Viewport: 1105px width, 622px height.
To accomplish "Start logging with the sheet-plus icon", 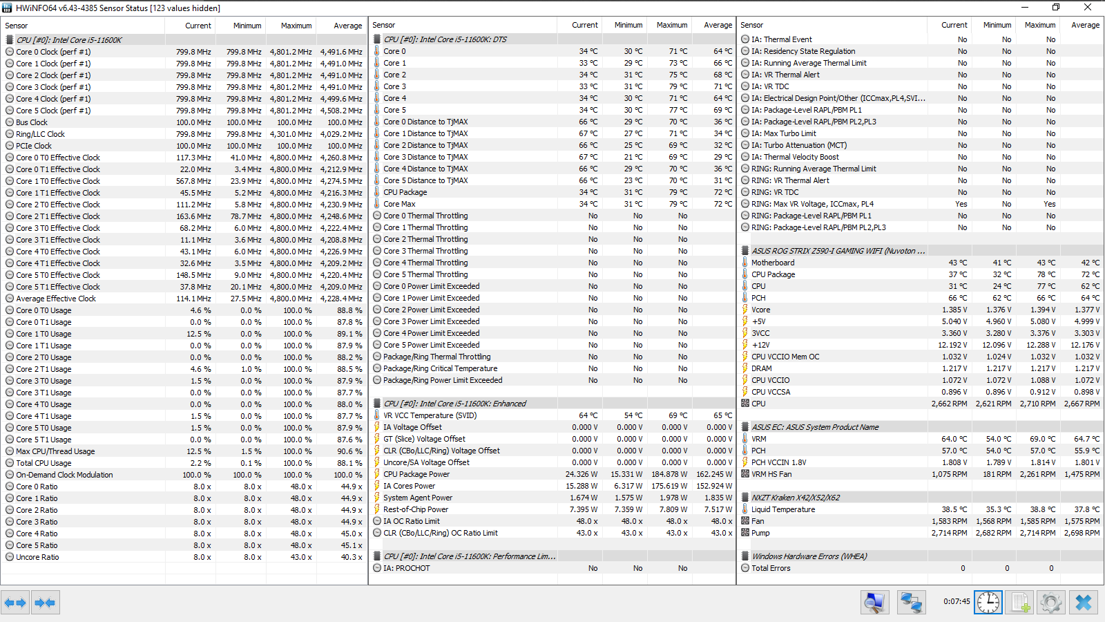I will pos(1020,603).
